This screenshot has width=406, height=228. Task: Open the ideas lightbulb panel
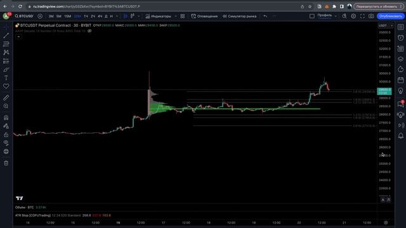(400, 91)
